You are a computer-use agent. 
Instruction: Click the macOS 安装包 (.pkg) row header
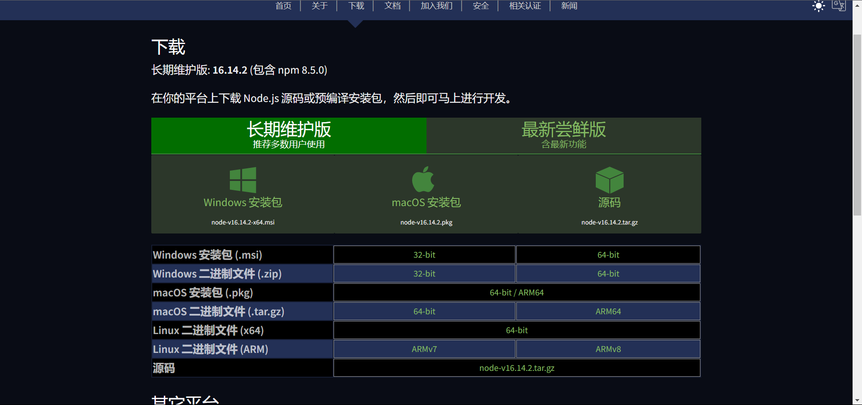point(242,292)
